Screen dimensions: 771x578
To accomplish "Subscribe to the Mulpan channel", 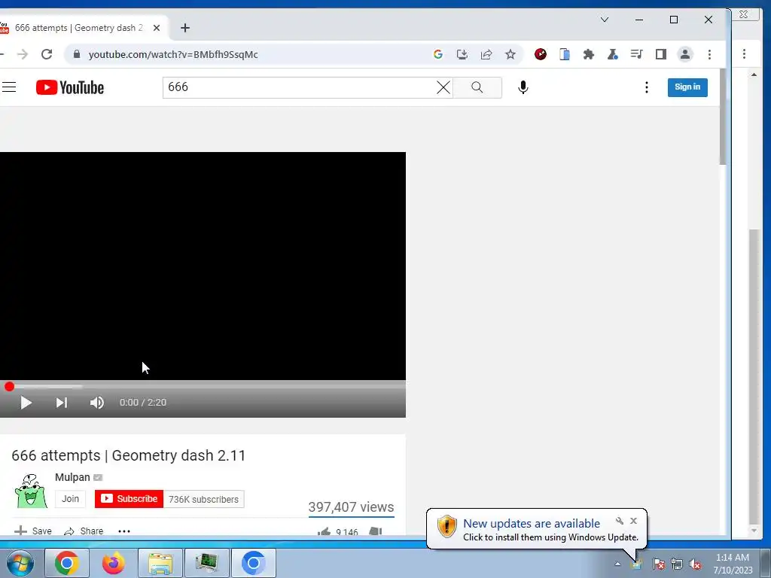I will 129,499.
